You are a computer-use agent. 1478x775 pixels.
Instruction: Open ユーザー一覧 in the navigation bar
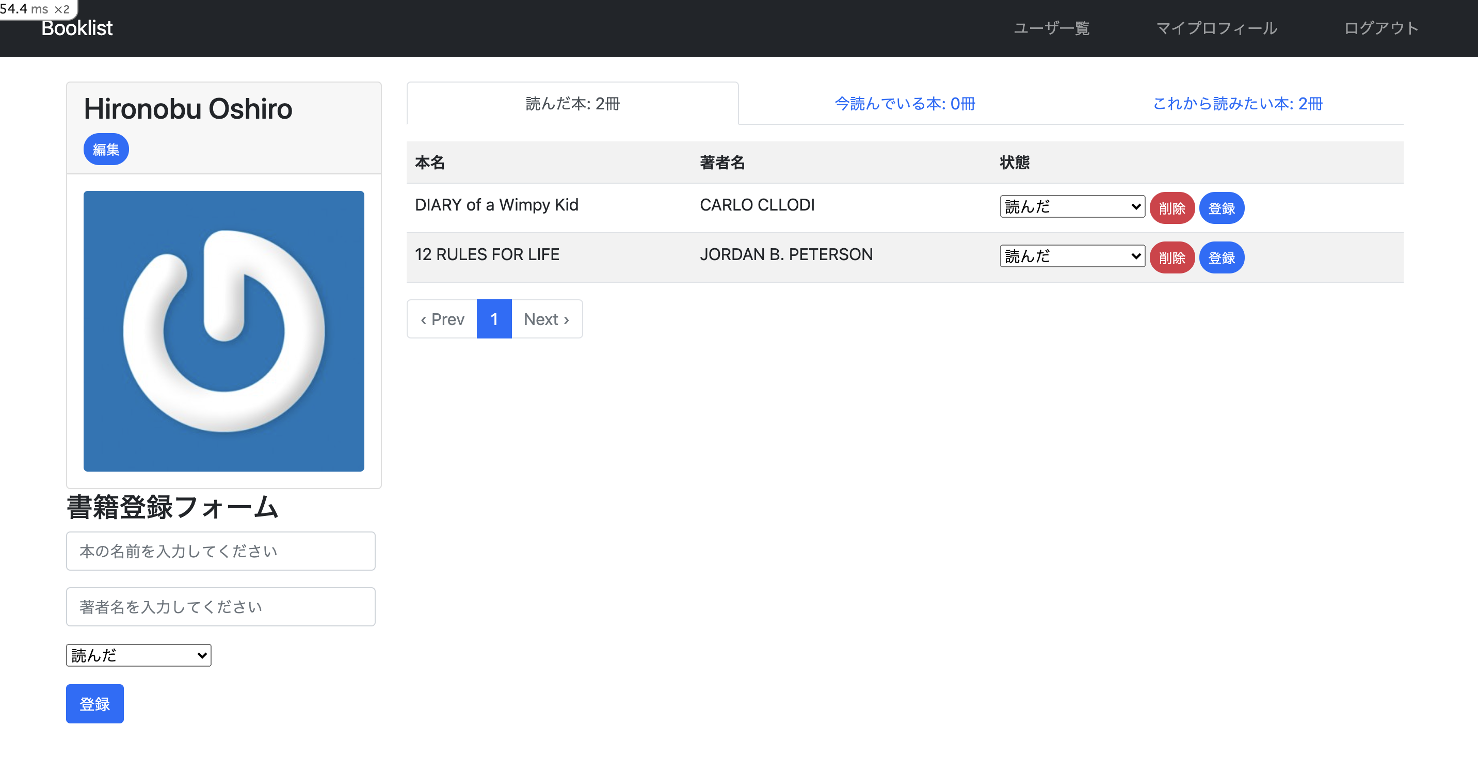(x=1052, y=28)
